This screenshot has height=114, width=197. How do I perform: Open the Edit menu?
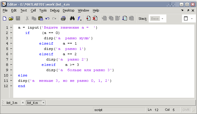pos(14,10)
